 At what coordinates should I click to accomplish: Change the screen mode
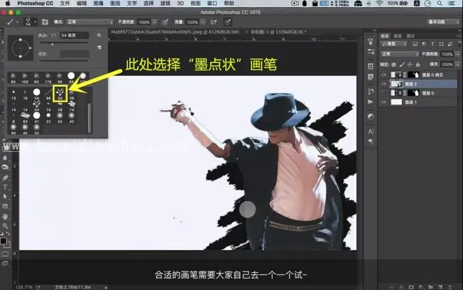click(x=5, y=264)
